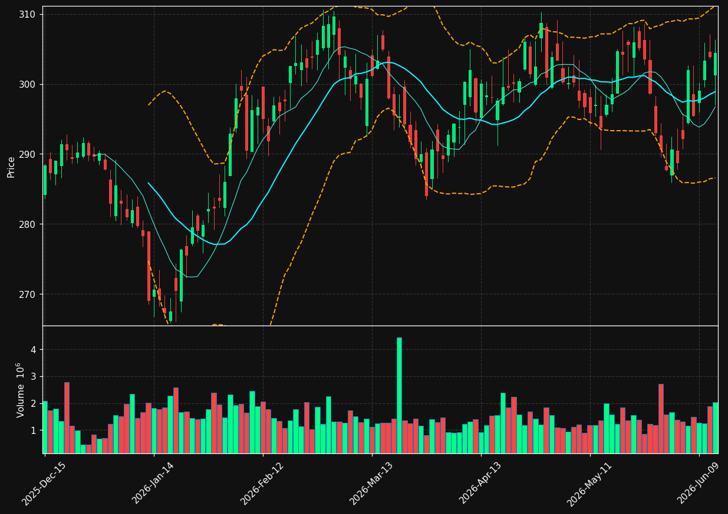The height and width of the screenshot is (514, 728).
Task: Click the 2026-May-11 date label
Action: click(x=590, y=483)
